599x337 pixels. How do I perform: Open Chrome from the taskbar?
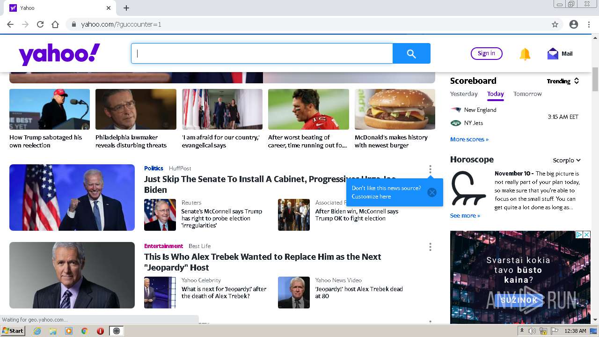tap(85, 331)
